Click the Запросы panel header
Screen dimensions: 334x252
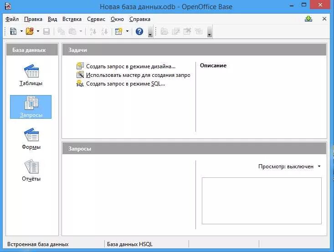pyautogui.click(x=194, y=148)
